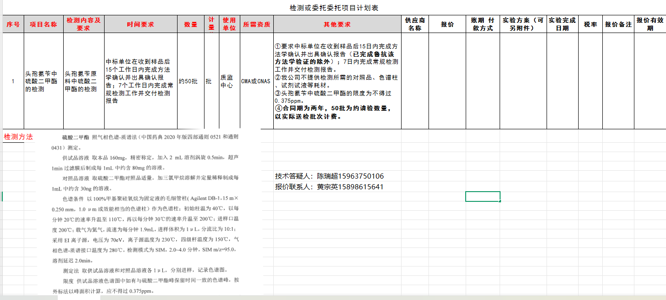Select the 税率 header cell

(590, 24)
